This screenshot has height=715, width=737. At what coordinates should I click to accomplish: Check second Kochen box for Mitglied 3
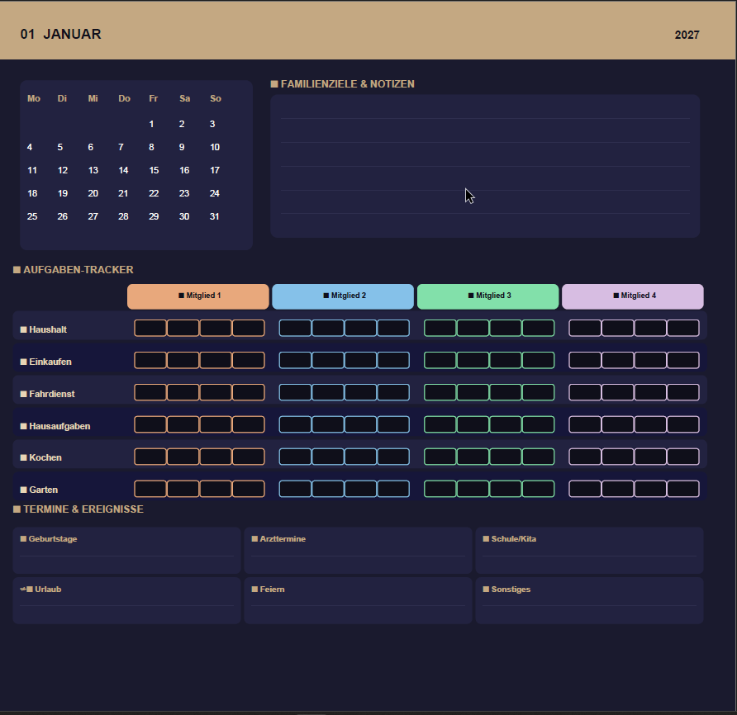coord(473,457)
